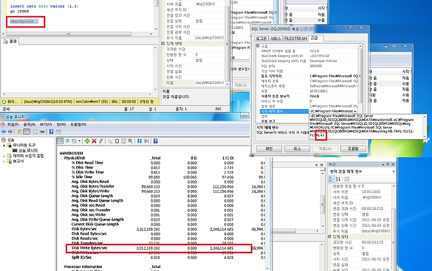Viewport: 432px width, 271px height.
Task: Click the Alphabetical sort icon in 속성 panel
Action: pyautogui.click(x=338, y=179)
